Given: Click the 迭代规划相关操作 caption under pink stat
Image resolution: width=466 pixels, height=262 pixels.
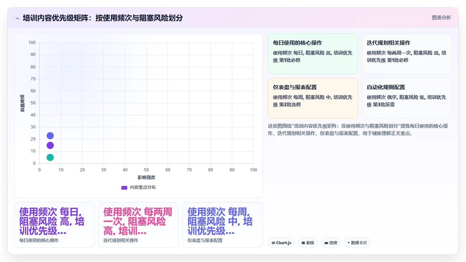Looking at the screenshot, I should (x=121, y=241).
